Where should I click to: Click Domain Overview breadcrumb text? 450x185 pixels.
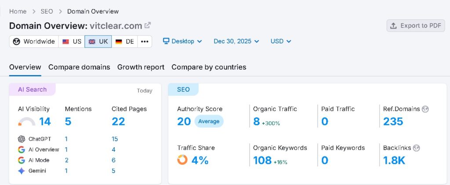(x=93, y=11)
